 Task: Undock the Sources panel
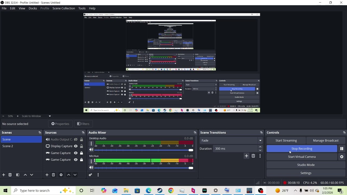pos(83,133)
